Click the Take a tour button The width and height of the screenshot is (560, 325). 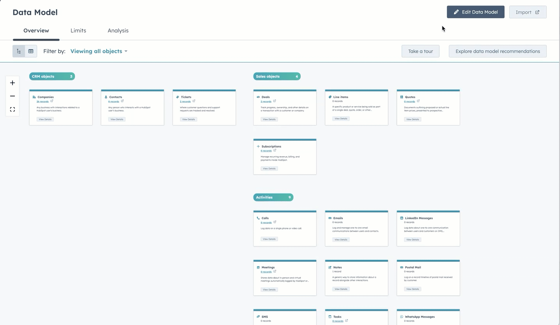click(x=420, y=51)
